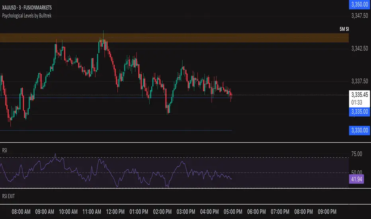Click the 07:00 PM time axis label
The image size is (371, 219).
coord(280,212)
